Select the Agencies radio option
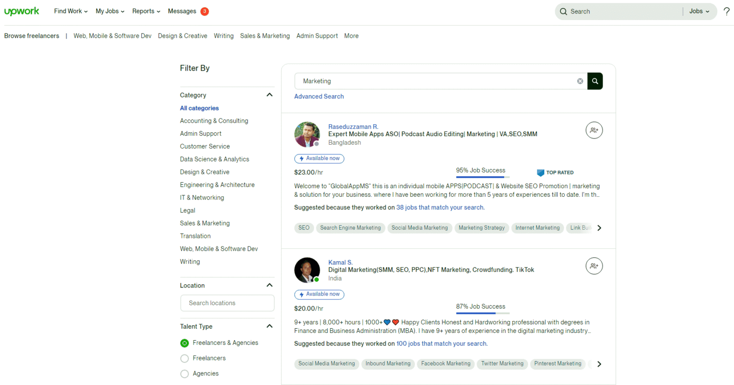This screenshot has height=385, width=734. pyautogui.click(x=184, y=374)
